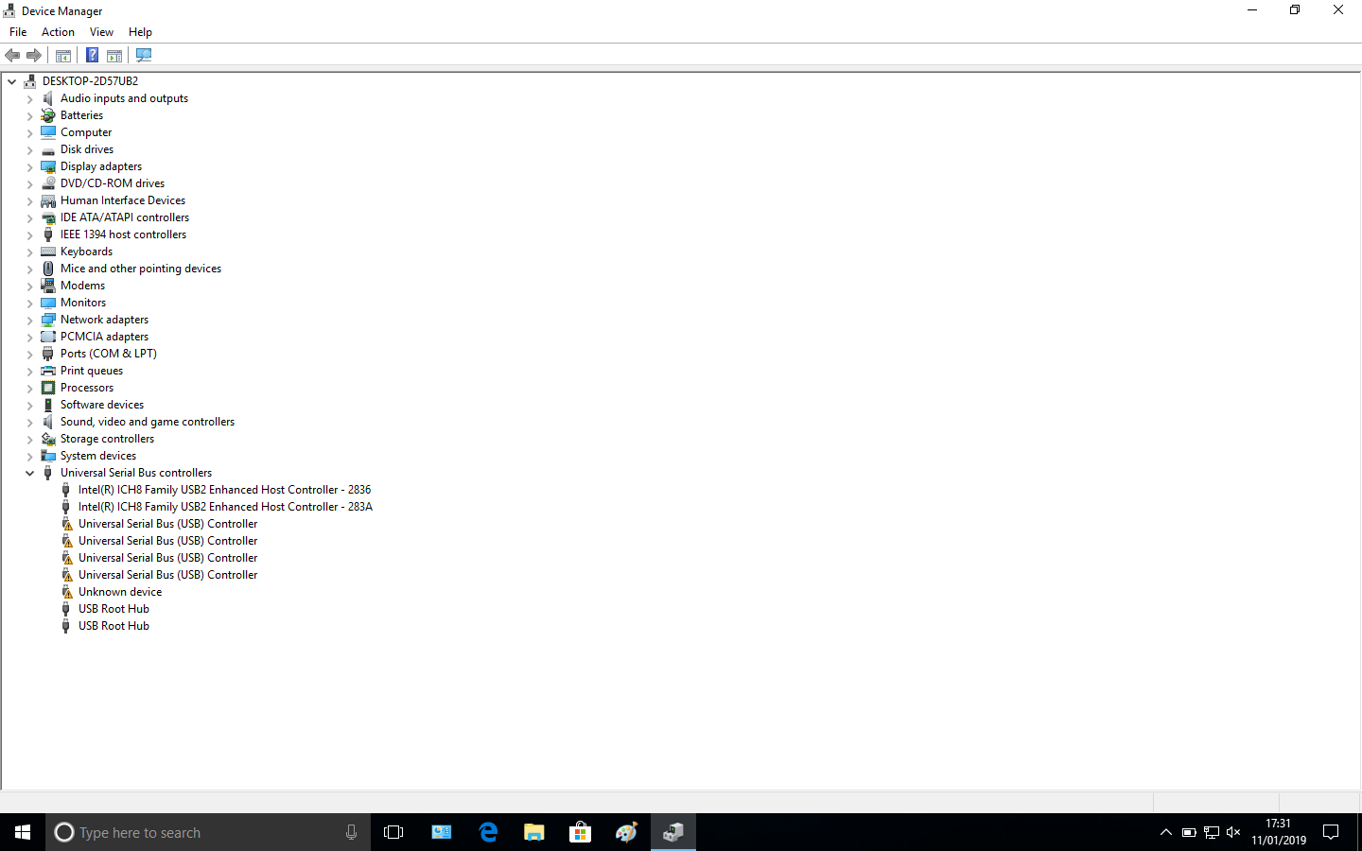Click the Cortana microphone icon
This screenshot has height=851, width=1362.
point(351,832)
